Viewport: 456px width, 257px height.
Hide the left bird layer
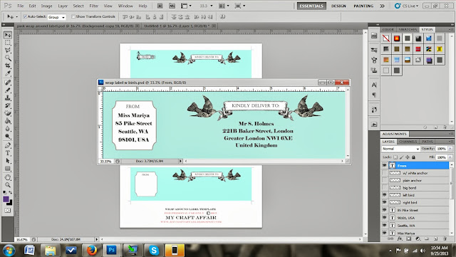[x=385, y=195]
